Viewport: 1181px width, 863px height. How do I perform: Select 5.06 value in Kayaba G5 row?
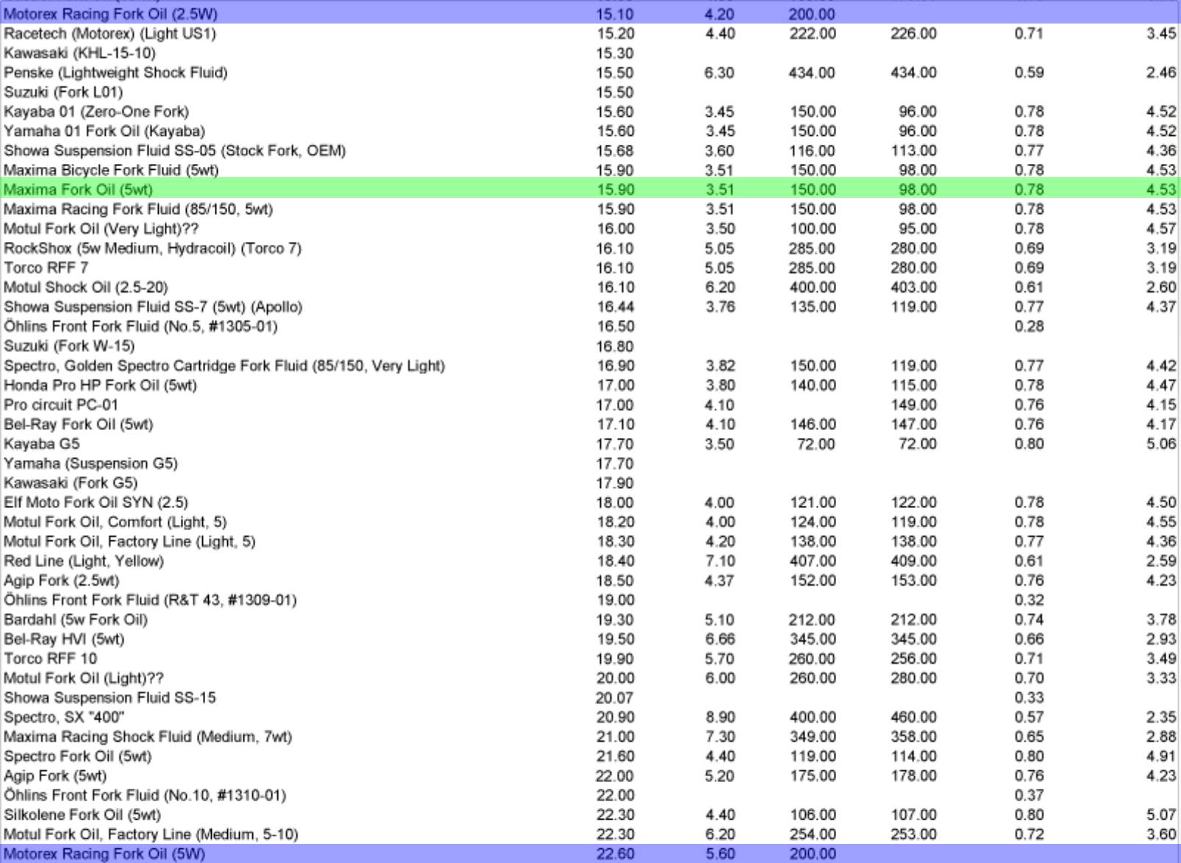(x=1161, y=444)
